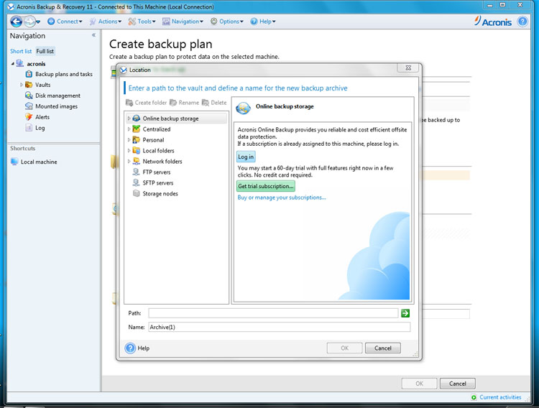
Task: Click Rename in Location dialog toolbar
Action: coord(184,103)
